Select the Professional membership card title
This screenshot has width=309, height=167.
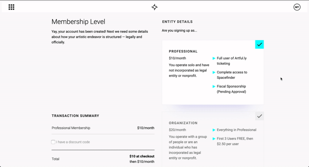coord(183,51)
